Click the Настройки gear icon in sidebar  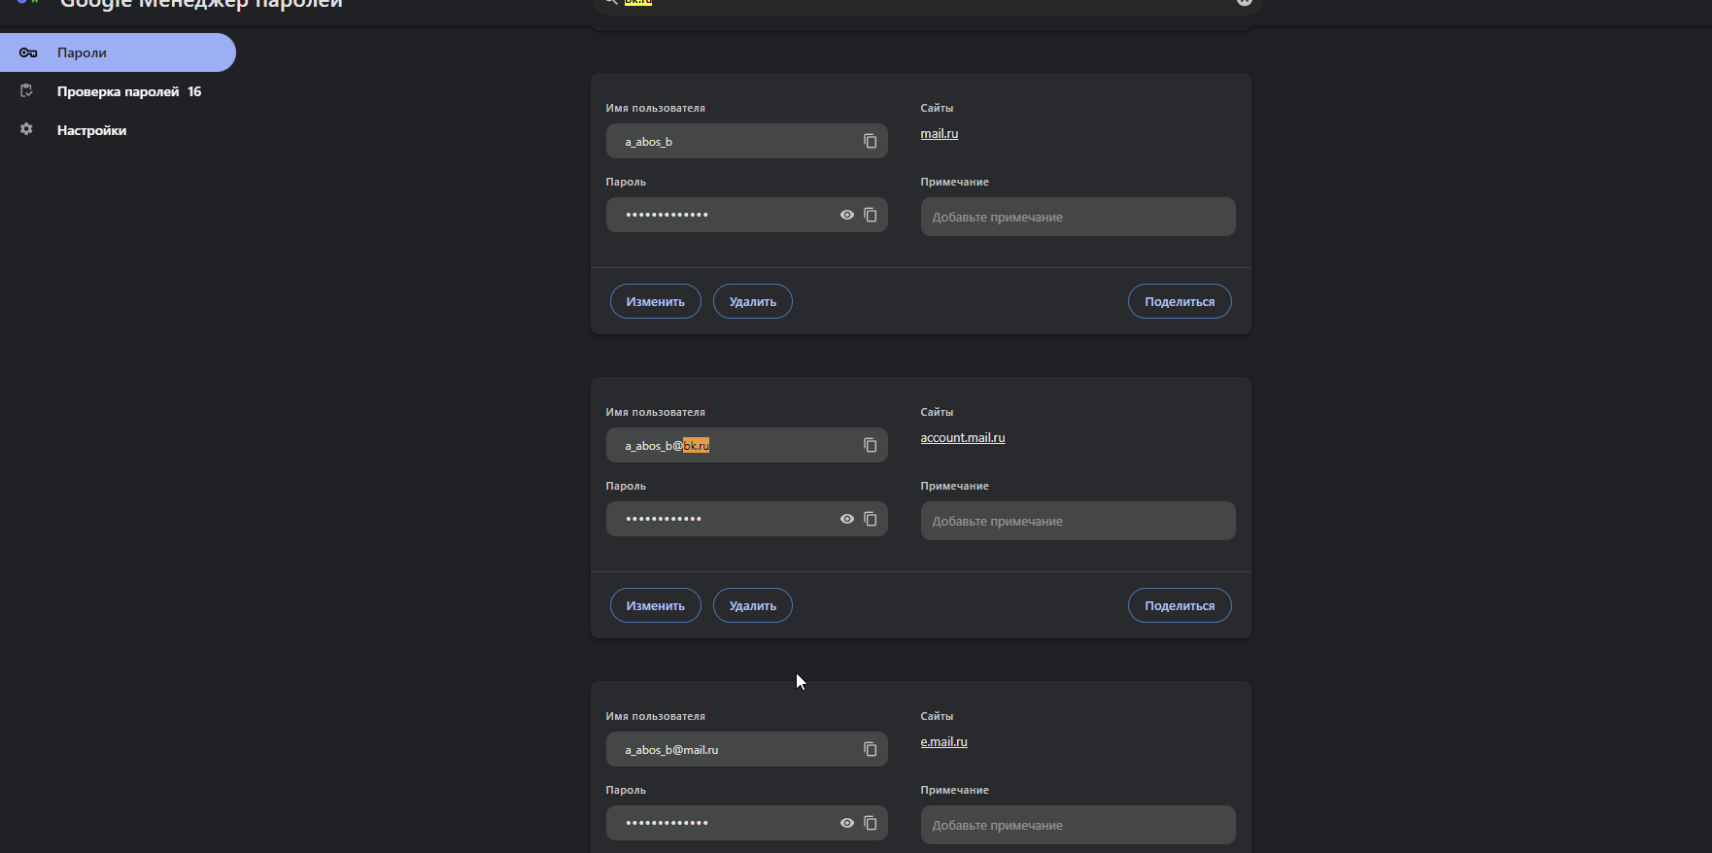click(x=26, y=129)
